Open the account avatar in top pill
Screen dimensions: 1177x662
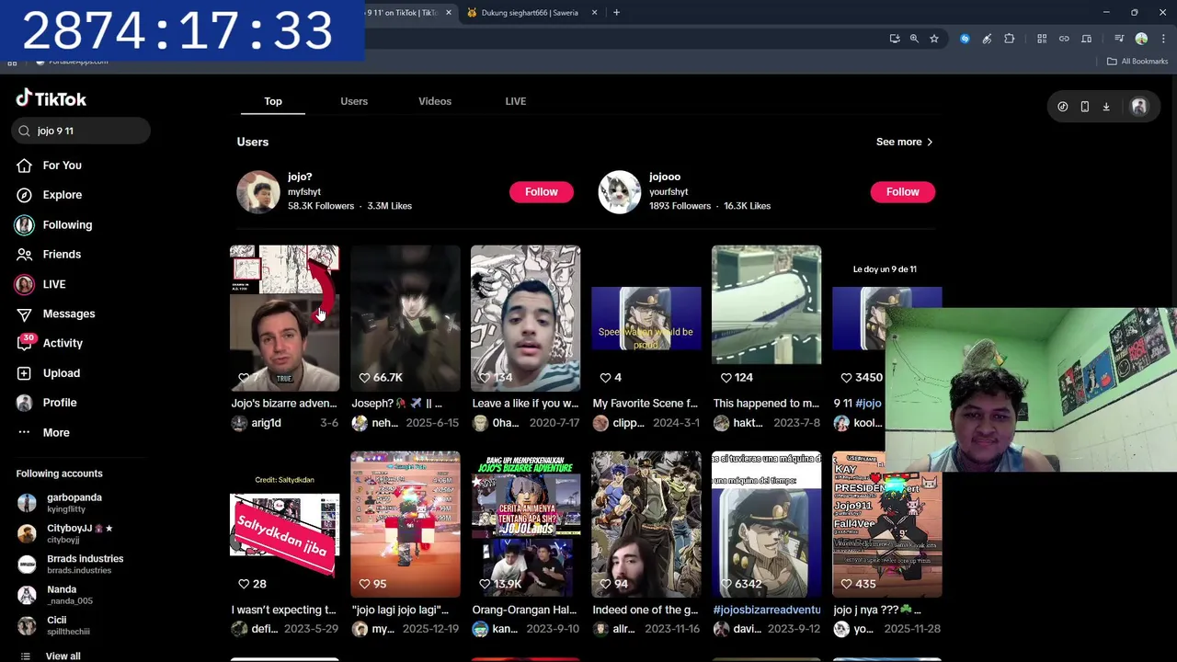click(1138, 107)
